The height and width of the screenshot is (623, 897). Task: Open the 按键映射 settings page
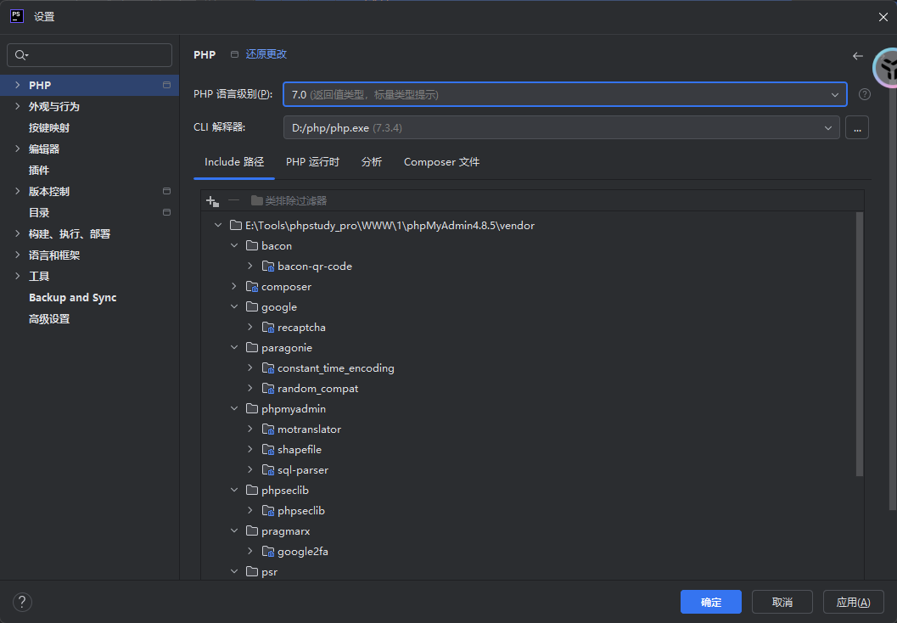pos(49,127)
